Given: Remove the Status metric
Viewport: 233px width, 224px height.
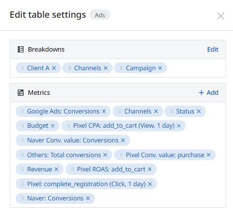Looking at the screenshot, I should (x=199, y=112).
